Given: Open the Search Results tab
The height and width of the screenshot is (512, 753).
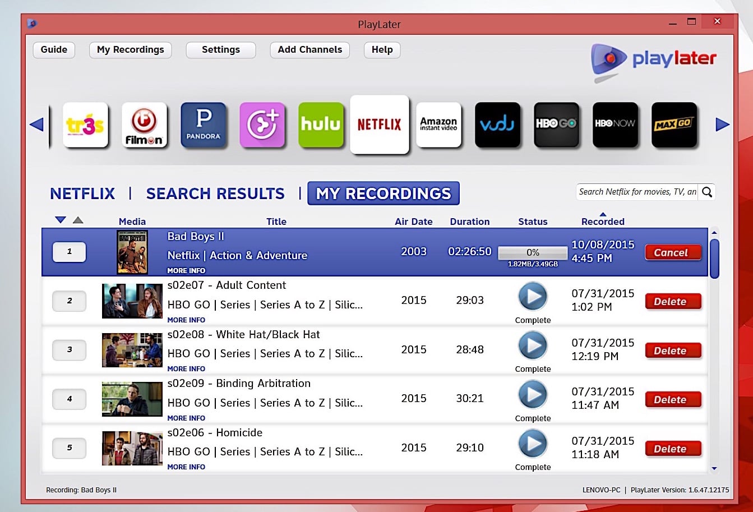Looking at the screenshot, I should (215, 193).
